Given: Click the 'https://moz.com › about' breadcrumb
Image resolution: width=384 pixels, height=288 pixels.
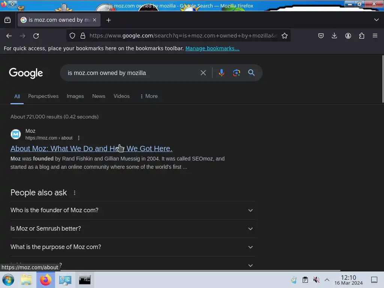Looking at the screenshot, I should click(49, 138).
